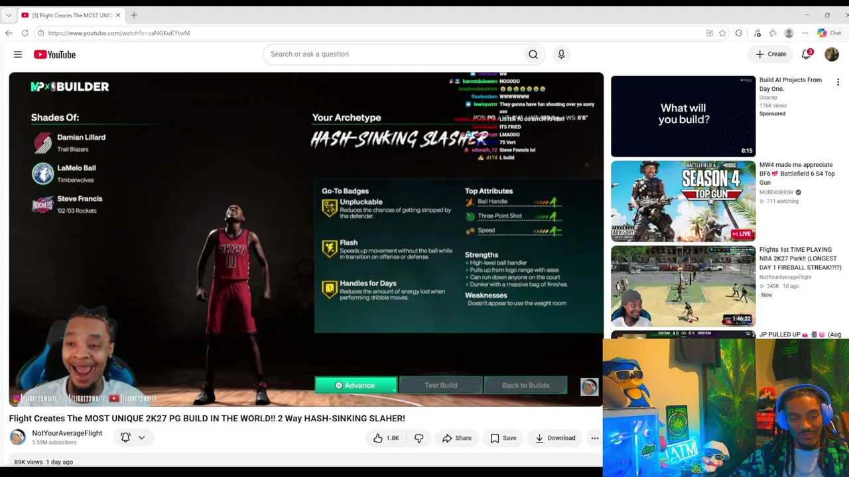This screenshot has height=477, width=849.
Task: Click Back to Builds in video
Action: pyautogui.click(x=525, y=385)
